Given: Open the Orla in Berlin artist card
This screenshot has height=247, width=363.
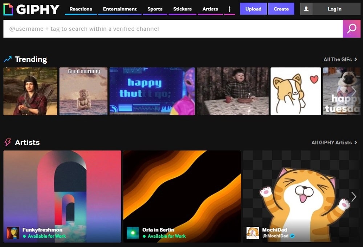Looking at the screenshot, I should [182, 196].
